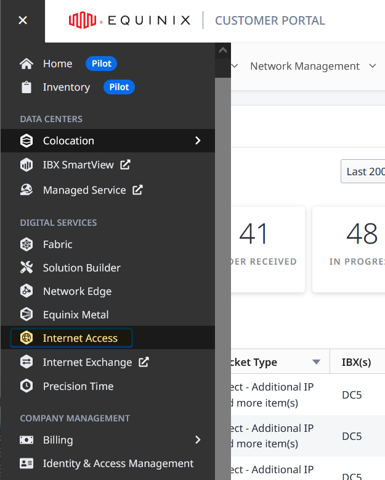This screenshot has height=480, width=385.
Task: Click the Internet Exchange arrows icon
Action: coord(26,362)
